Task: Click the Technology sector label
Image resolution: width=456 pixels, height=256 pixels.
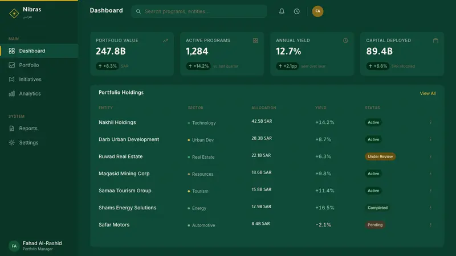Action: coord(204,123)
